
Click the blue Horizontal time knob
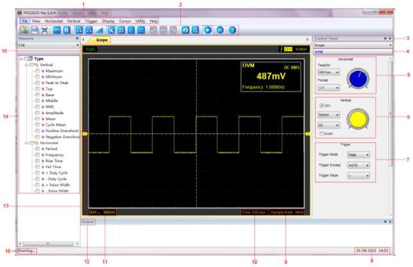[358, 78]
